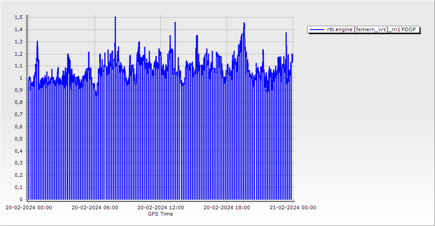Click the tallest PDOP spike reaching 1,5
Image resolution: width=435 pixels, height=226 pixels.
[x=115, y=18]
